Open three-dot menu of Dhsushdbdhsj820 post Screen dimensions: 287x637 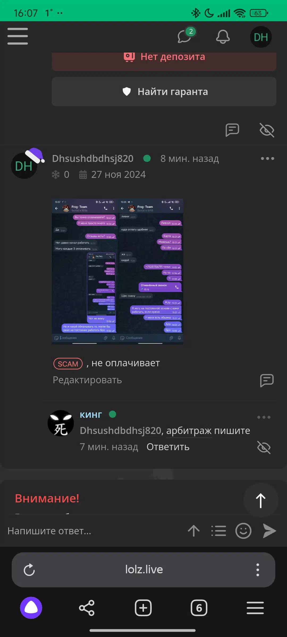(x=267, y=158)
